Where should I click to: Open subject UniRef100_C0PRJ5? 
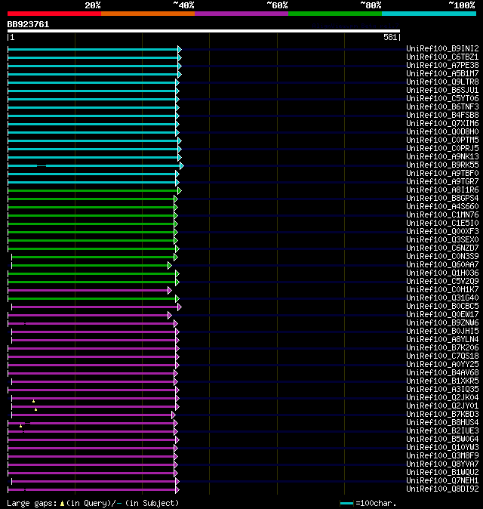(442, 148)
